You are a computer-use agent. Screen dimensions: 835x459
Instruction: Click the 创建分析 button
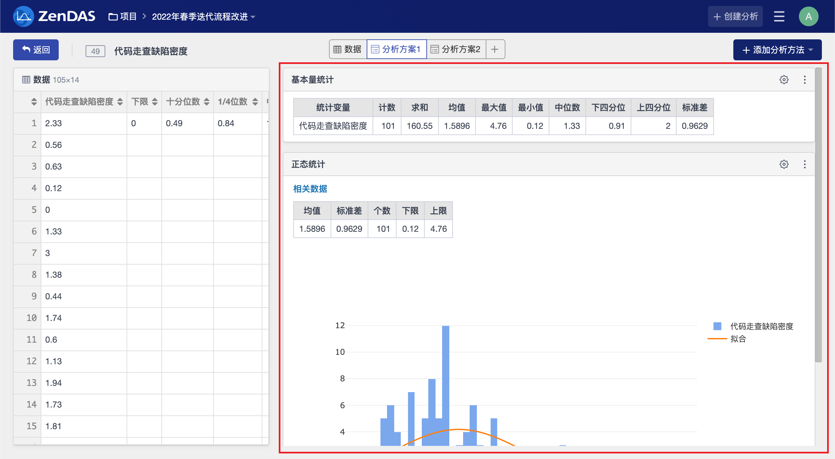(x=735, y=16)
